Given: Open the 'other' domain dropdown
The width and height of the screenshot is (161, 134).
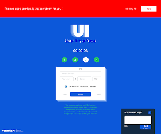Looking at the screenshot, I should pos(97,79).
